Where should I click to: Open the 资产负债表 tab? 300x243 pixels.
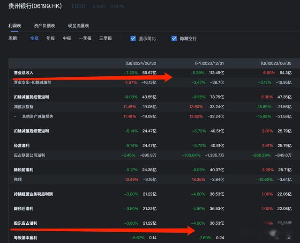coord(45,25)
